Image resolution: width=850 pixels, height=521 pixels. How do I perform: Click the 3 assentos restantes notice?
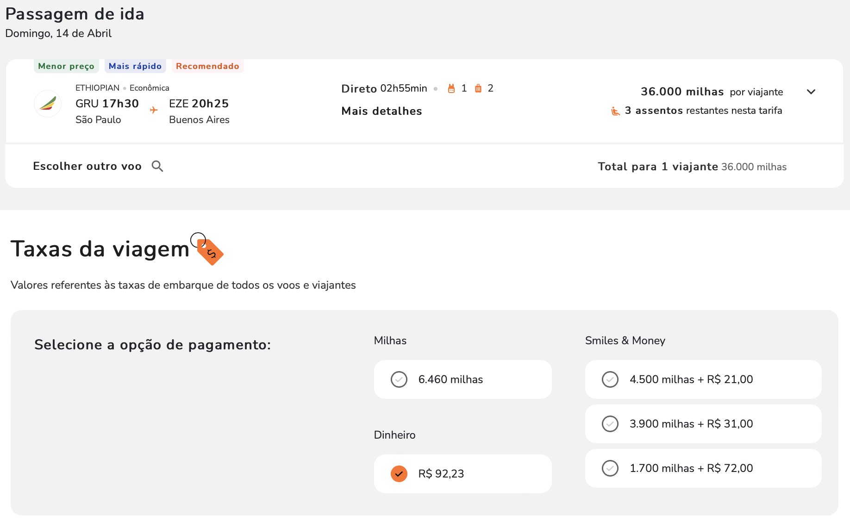703,111
